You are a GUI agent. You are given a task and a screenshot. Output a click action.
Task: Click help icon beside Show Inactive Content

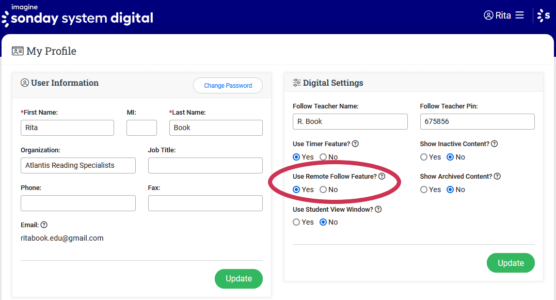[494, 144]
